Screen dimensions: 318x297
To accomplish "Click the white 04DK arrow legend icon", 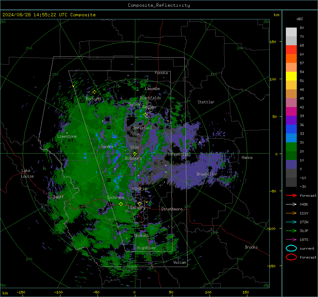I will coord(291,204).
